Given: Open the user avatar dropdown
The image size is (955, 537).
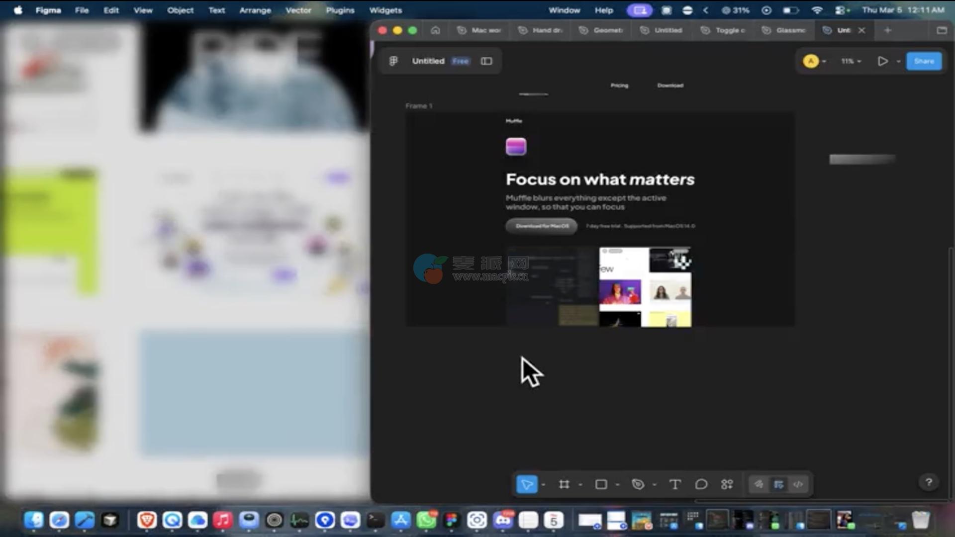Looking at the screenshot, I should click(x=815, y=61).
